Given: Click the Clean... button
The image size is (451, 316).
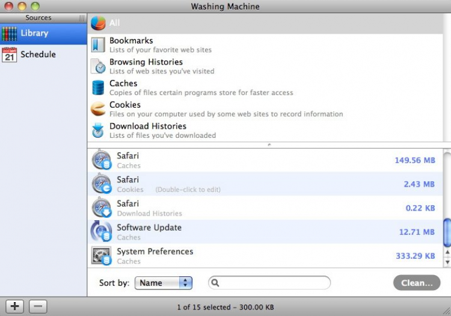Looking at the screenshot, I should (x=417, y=283).
